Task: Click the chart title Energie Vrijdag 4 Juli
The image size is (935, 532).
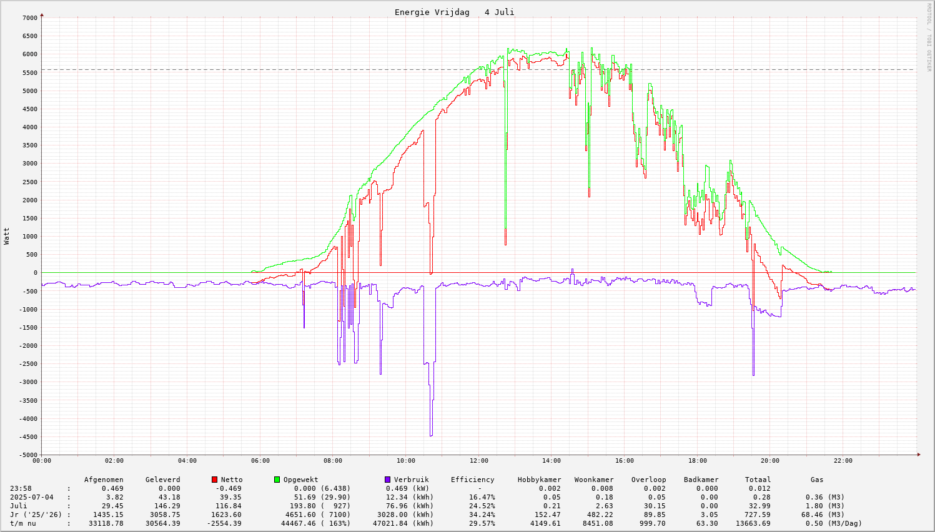Action: 454,12
